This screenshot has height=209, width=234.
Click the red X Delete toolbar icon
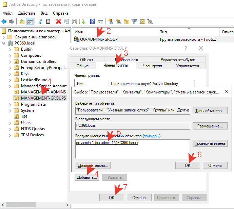(x=58, y=21)
